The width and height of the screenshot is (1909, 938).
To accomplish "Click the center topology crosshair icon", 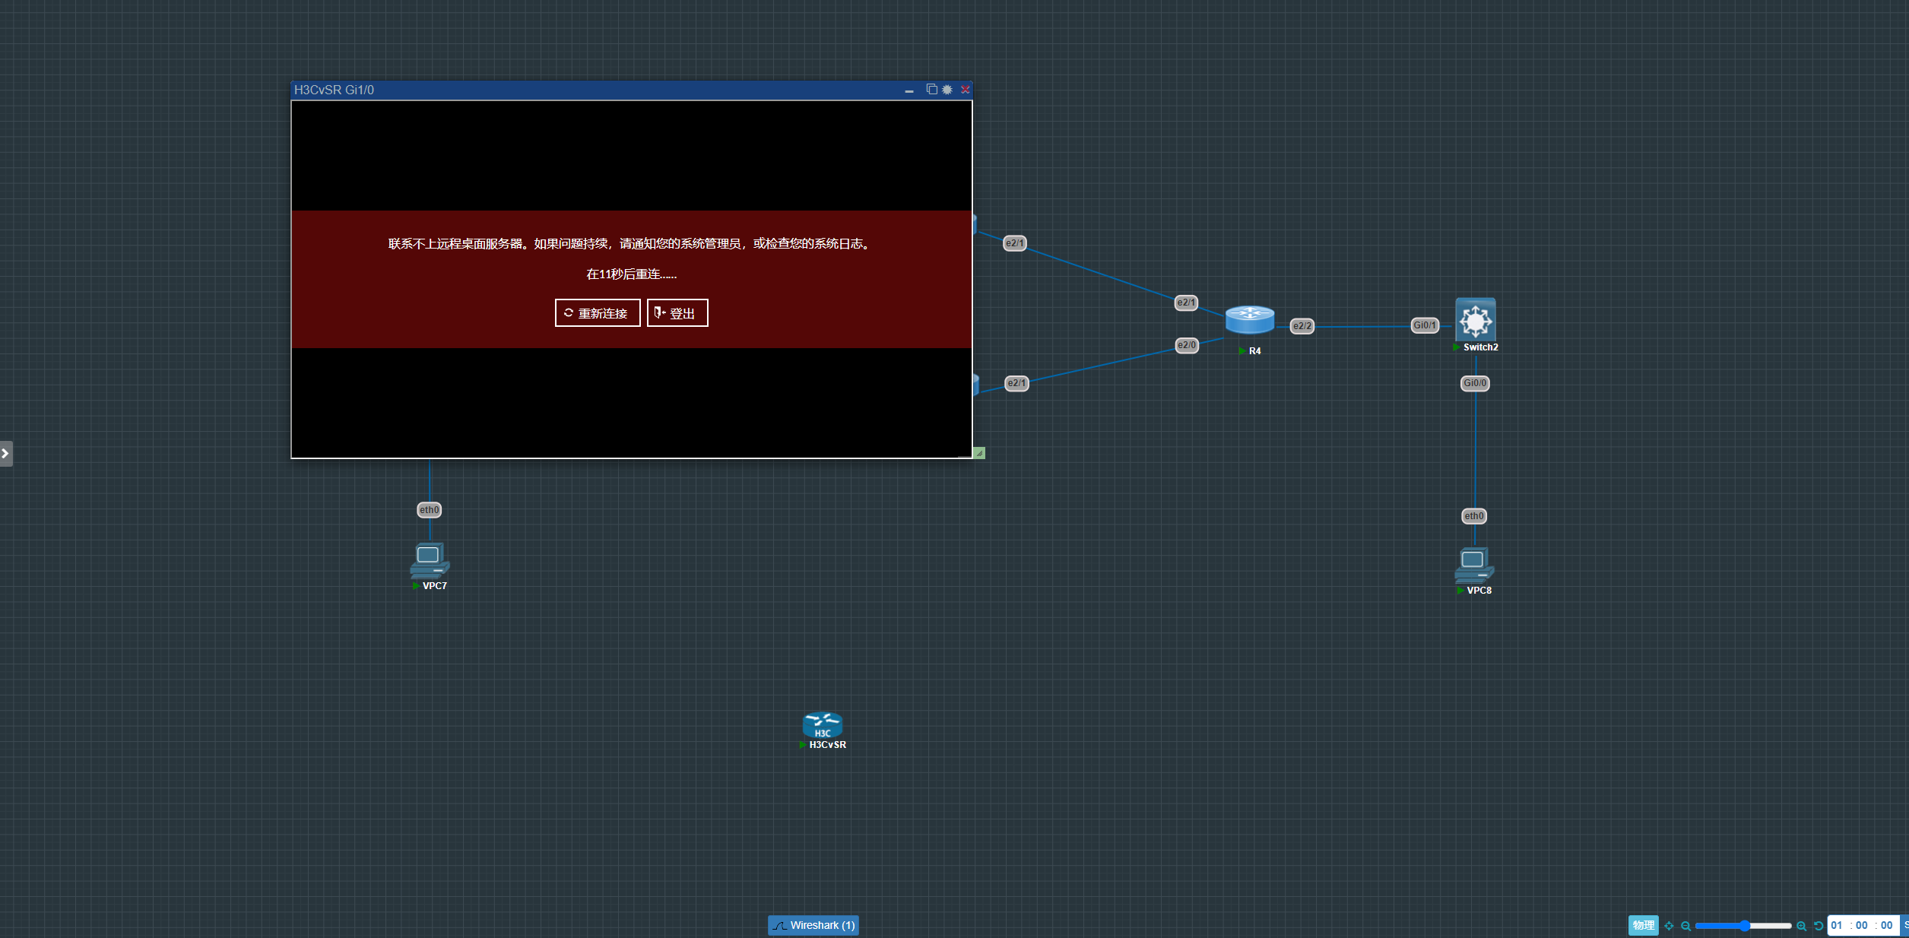I will [1669, 926].
